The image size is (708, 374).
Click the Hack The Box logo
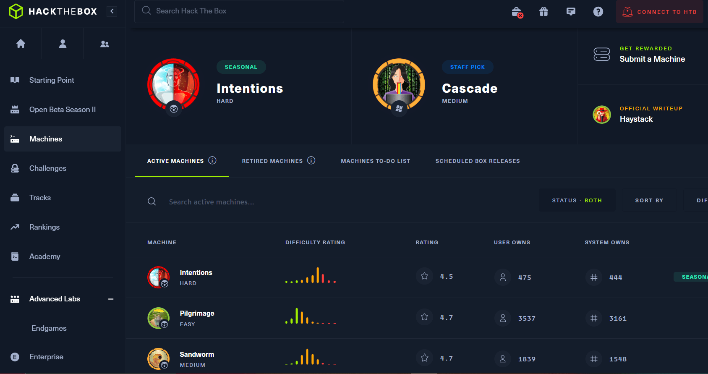(x=53, y=11)
